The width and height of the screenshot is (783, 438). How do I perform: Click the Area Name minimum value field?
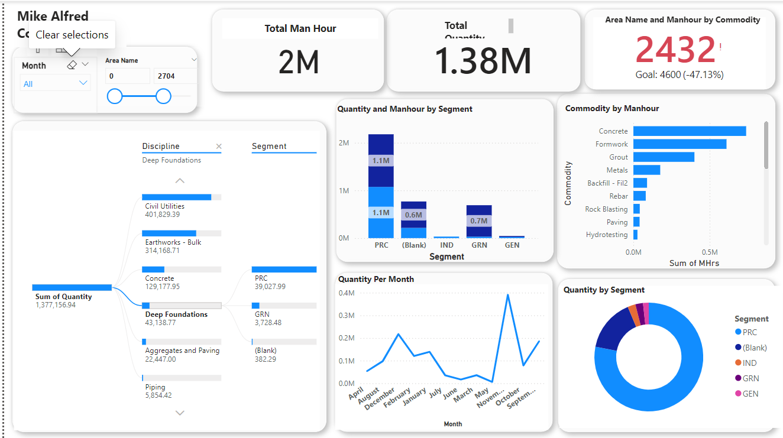pyautogui.click(x=128, y=76)
